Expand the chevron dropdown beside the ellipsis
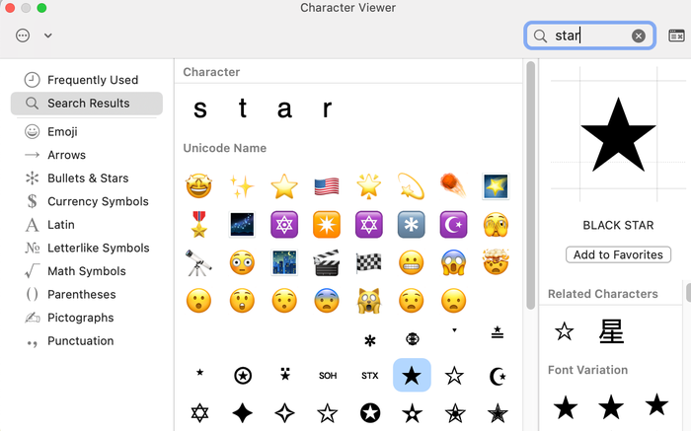 click(x=48, y=36)
